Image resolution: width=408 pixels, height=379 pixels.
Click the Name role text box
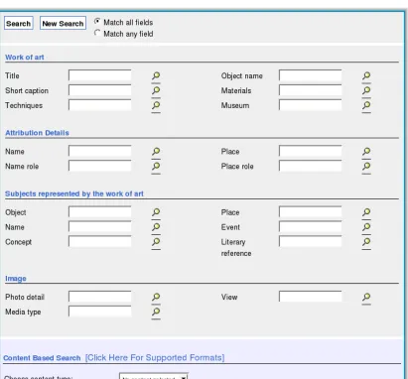point(100,166)
